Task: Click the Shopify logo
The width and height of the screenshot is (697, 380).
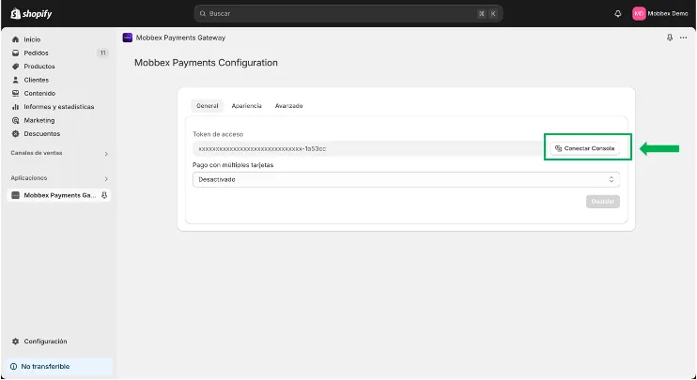Action: (x=31, y=14)
